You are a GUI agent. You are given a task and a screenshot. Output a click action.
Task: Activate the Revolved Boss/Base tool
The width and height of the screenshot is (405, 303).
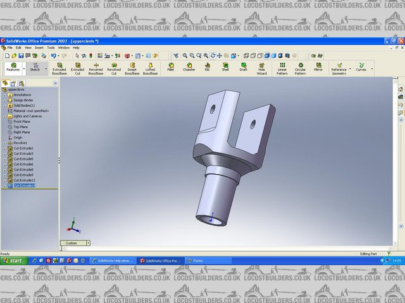96,68
